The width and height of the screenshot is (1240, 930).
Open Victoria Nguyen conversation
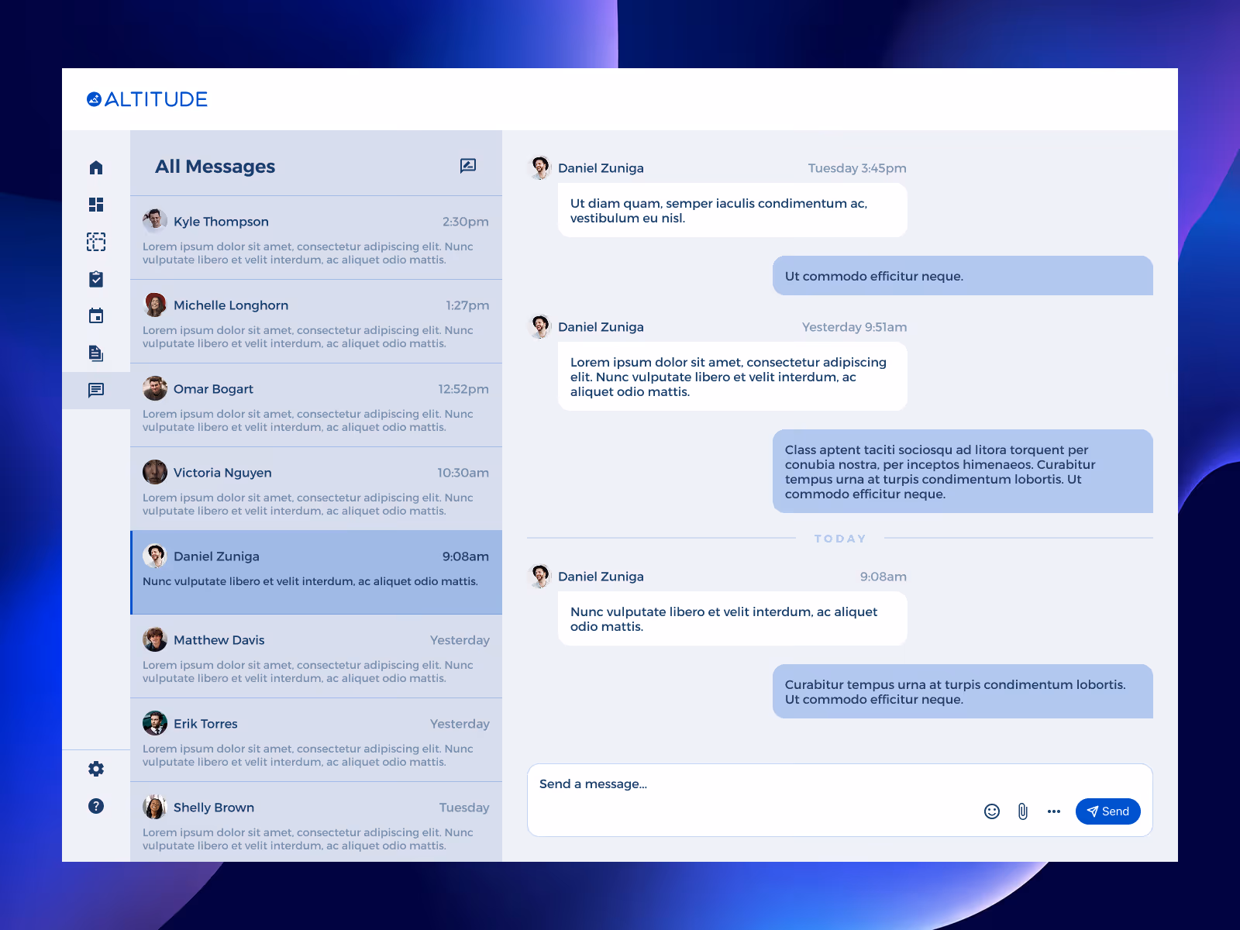click(x=316, y=489)
